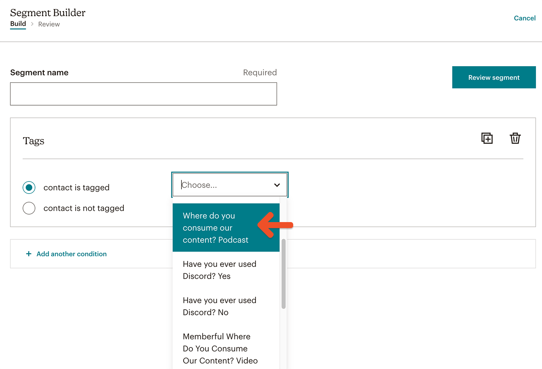This screenshot has width=542, height=369.
Task: Click the Cancel link
Action: click(525, 18)
